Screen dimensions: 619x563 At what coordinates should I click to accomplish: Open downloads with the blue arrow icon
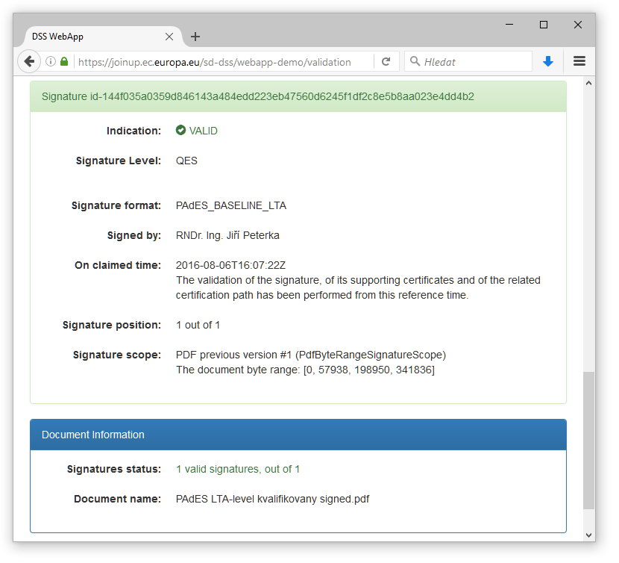[x=548, y=62]
